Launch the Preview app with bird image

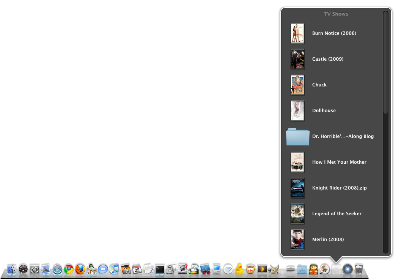(x=46, y=269)
